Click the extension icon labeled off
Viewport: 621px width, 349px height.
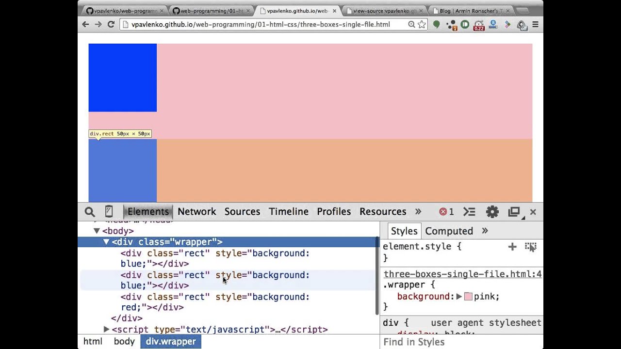click(522, 25)
